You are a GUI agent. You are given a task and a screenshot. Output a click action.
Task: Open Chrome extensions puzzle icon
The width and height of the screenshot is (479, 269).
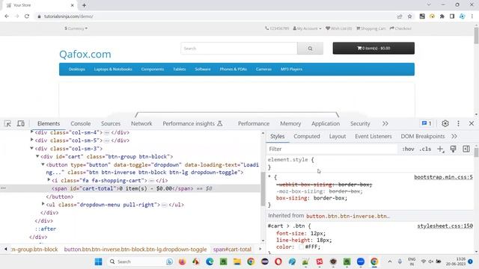pos(442,16)
